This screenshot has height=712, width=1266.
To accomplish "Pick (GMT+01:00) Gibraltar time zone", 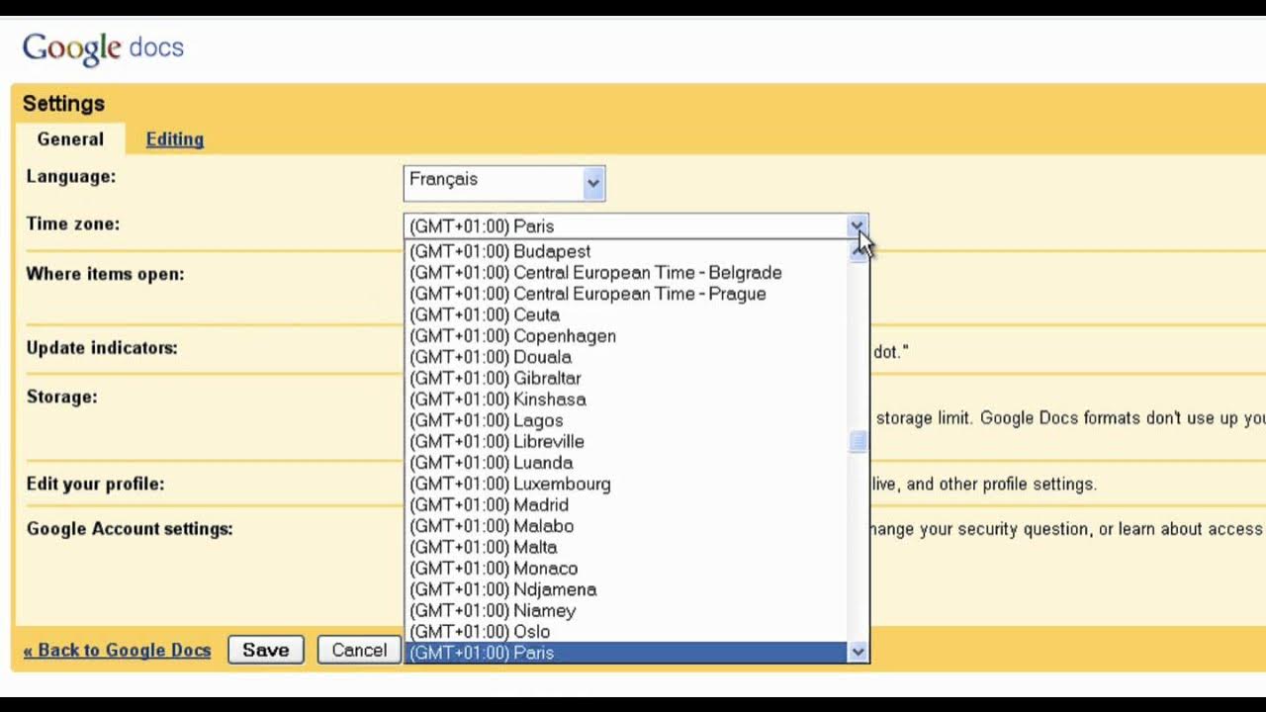I will tap(626, 378).
